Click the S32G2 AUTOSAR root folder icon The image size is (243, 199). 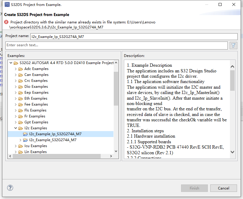pos(16,63)
